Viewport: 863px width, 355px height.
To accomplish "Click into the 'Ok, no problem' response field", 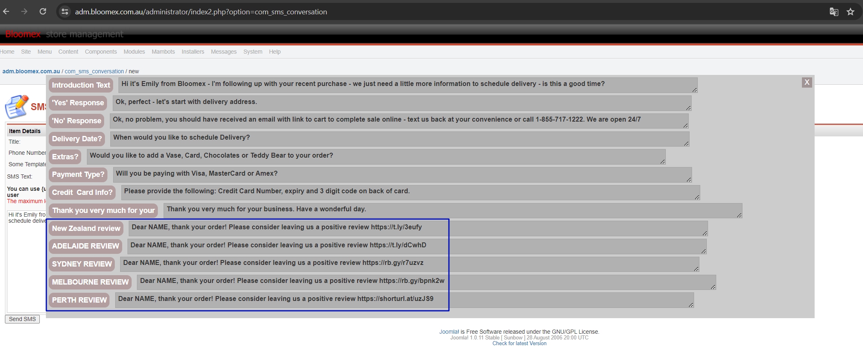I will coord(399,121).
